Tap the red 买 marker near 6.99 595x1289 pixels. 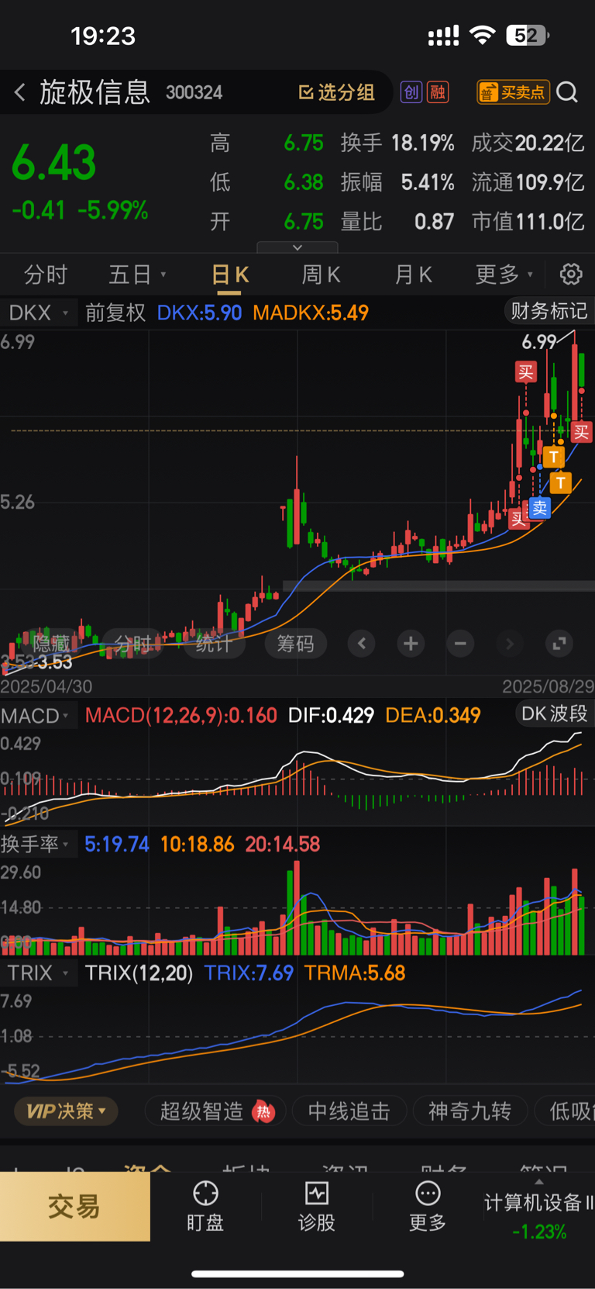pyautogui.click(x=526, y=371)
